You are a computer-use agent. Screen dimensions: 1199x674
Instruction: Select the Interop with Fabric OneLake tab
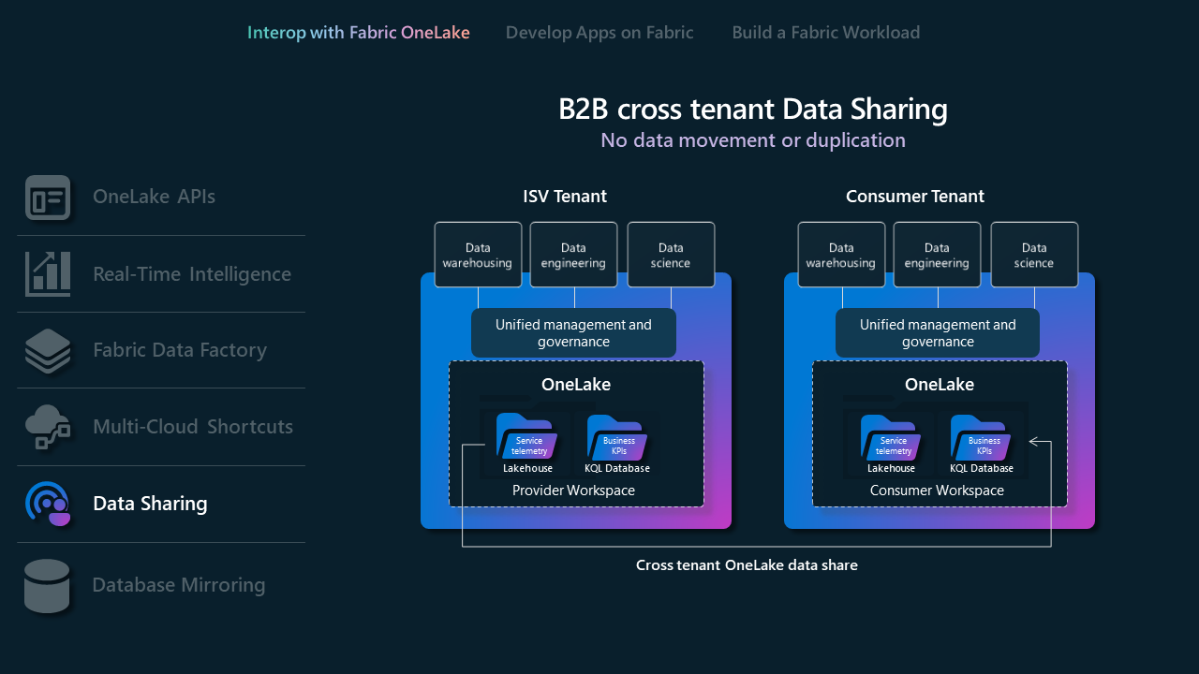tap(358, 32)
